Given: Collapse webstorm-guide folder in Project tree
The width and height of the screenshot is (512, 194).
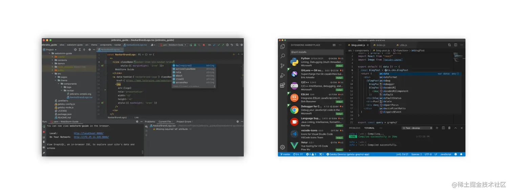Looking at the screenshot, I should pyautogui.click(x=49, y=53).
